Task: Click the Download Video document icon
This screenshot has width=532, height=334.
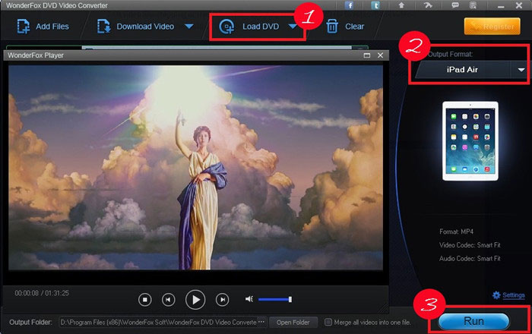Action: 103,27
